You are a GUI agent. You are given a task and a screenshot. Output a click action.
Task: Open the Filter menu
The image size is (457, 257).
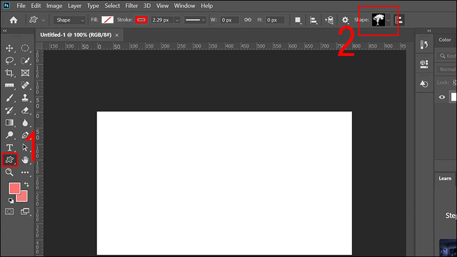[x=131, y=6]
